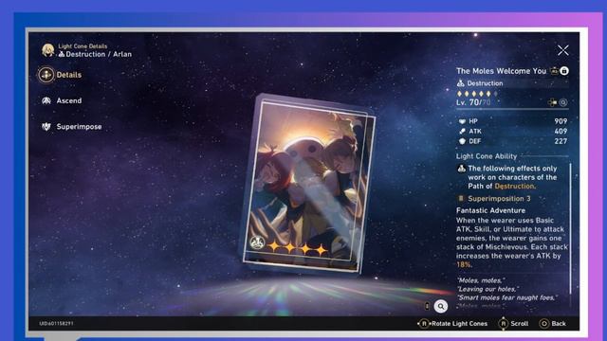This screenshot has width=607, height=341.
Task: Click the gold badge icon next to the title
Action: (555, 71)
